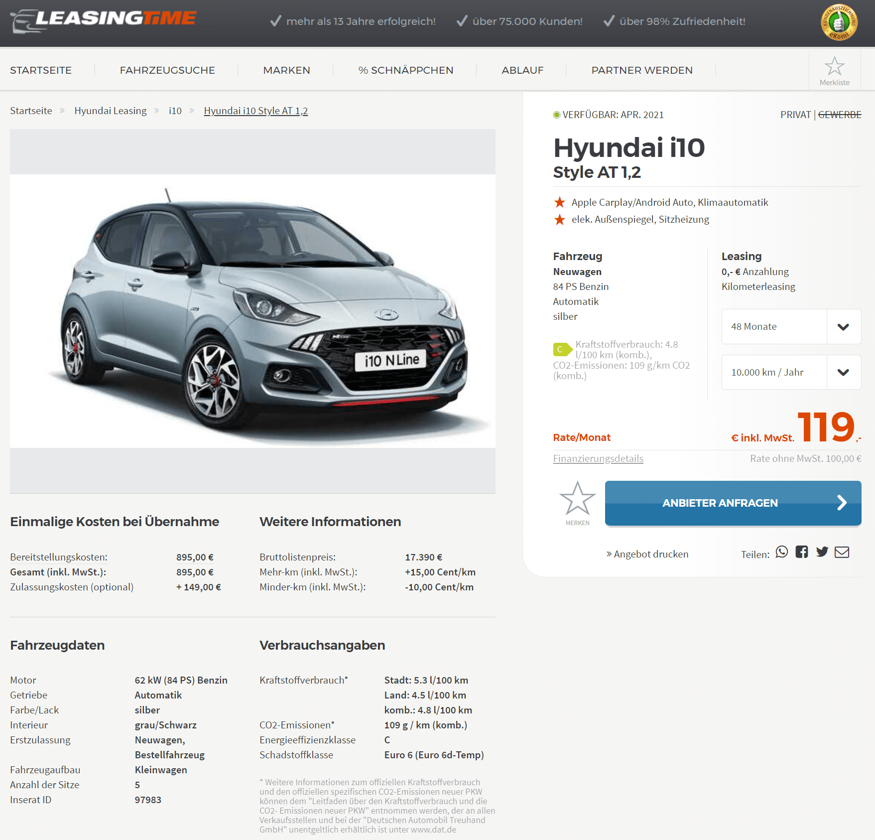The height and width of the screenshot is (840, 875).
Task: Open the 10.000 km / Jahr dropdown
Action: click(791, 372)
